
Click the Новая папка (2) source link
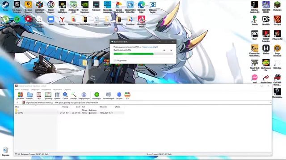point(148,47)
